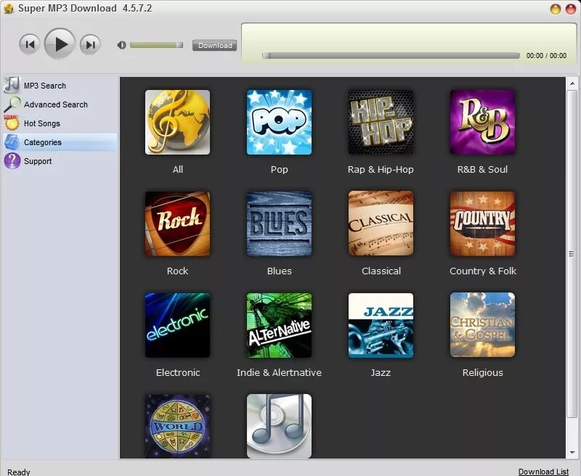Open the World category icon
Viewport: 581px width, 476px height.
177,426
